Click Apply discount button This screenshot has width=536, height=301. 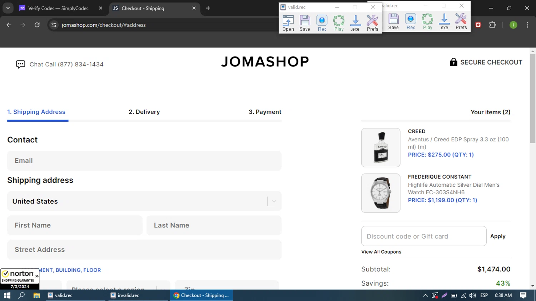(498, 236)
